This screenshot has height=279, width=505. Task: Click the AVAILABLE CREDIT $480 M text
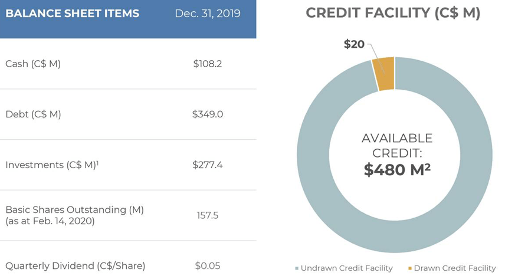click(397, 155)
